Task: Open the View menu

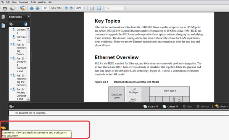Action: pos(14,2)
